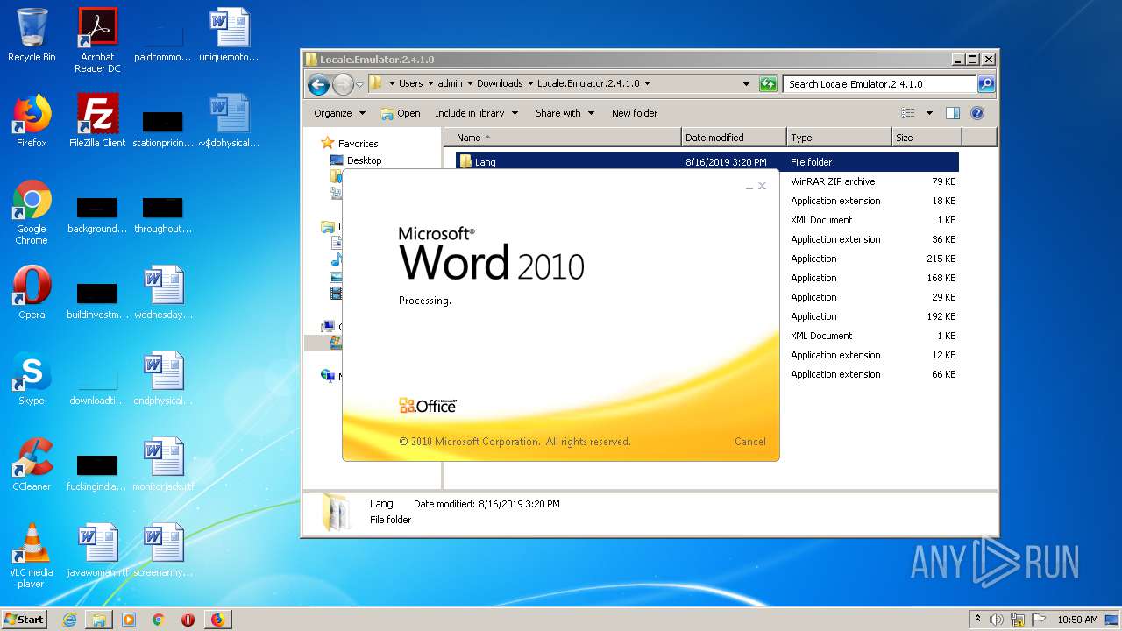
Task: Expand the admin breadcrumb arrow
Action: click(469, 84)
